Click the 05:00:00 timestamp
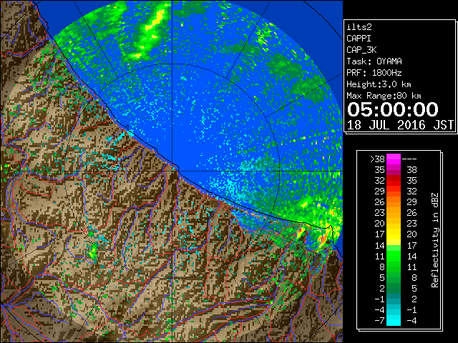This screenshot has height=343, width=458. 393,109
